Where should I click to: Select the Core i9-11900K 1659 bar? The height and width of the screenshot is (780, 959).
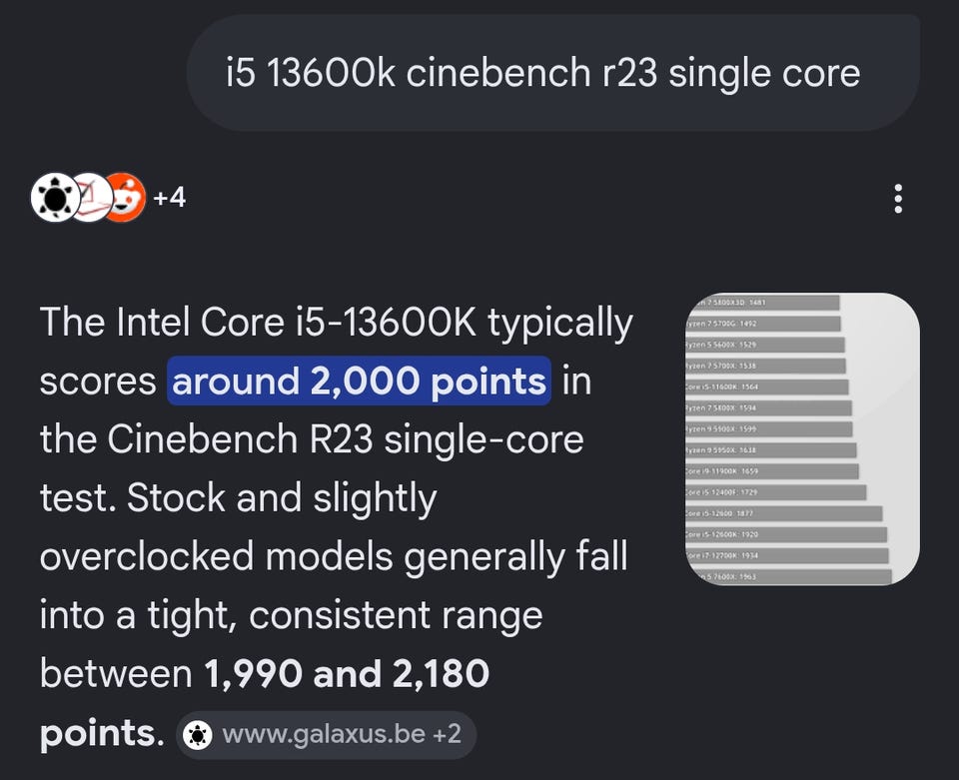click(772, 471)
